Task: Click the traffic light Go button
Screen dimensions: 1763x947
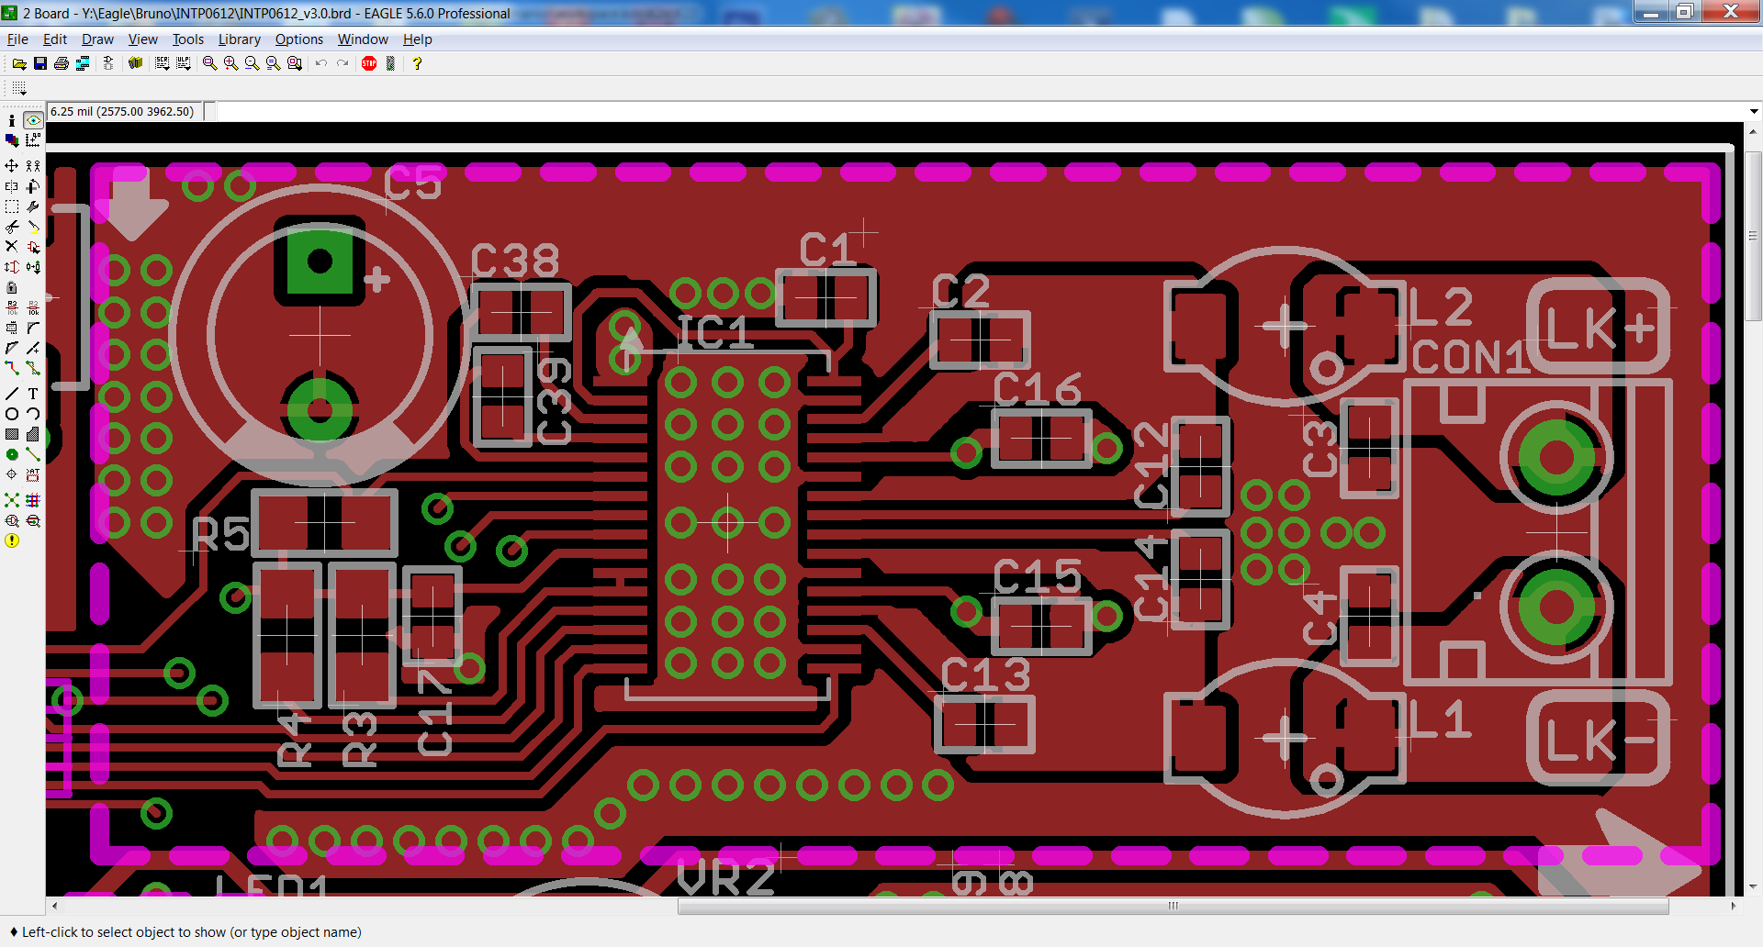Action: point(390,63)
